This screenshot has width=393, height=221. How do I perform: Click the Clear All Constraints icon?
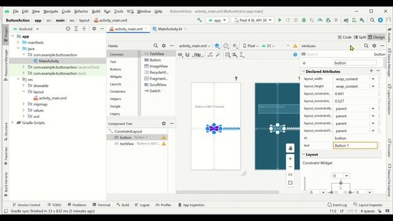coord(210,55)
